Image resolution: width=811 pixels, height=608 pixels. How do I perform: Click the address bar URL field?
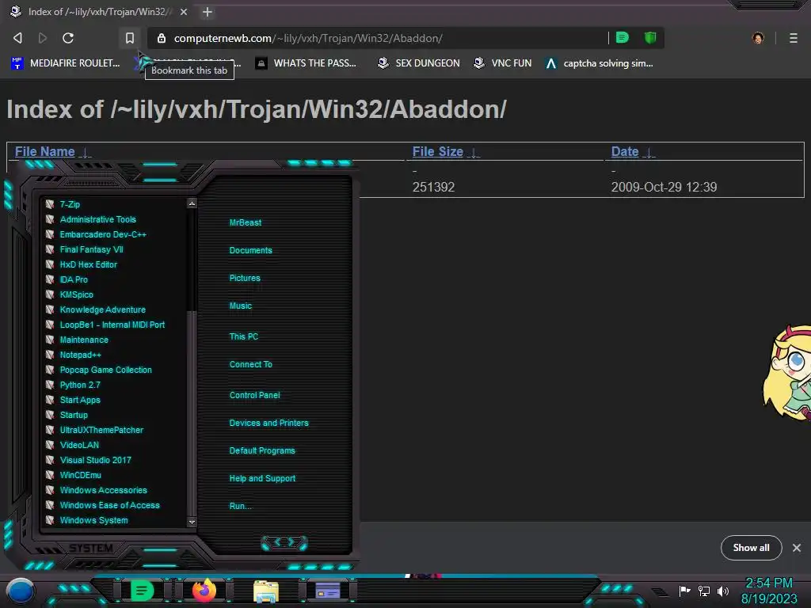click(383, 38)
